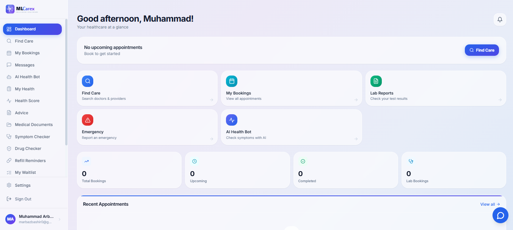Open Symptom Checker in the sidebar
The image size is (513, 230).
click(x=32, y=137)
